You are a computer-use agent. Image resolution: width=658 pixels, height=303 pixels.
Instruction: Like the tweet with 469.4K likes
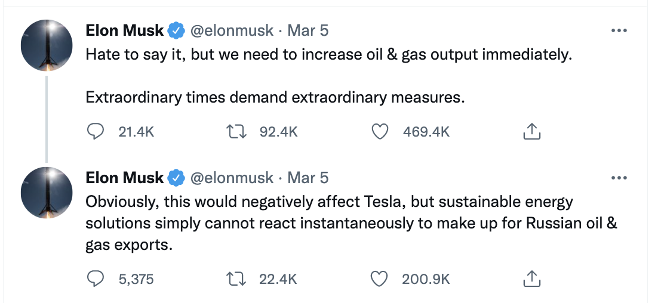click(380, 131)
